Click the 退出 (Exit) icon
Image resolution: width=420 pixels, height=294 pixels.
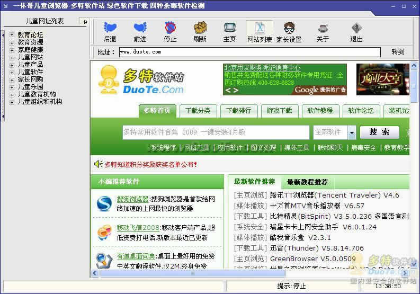356,28
